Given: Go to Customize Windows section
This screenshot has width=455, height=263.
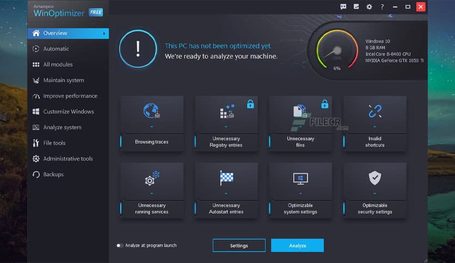Looking at the screenshot, I should [68, 111].
